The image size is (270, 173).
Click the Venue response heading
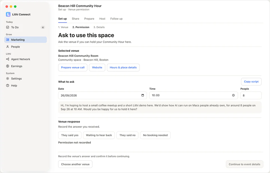click(69, 122)
